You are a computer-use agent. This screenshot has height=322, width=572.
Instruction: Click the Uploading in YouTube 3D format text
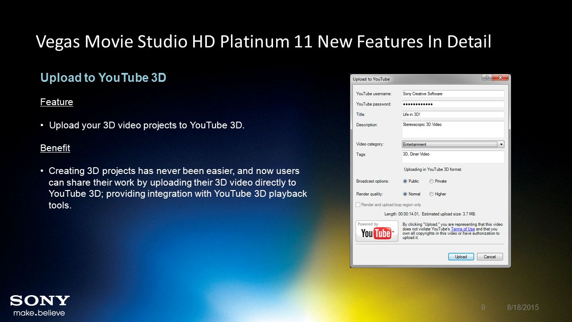click(x=433, y=169)
